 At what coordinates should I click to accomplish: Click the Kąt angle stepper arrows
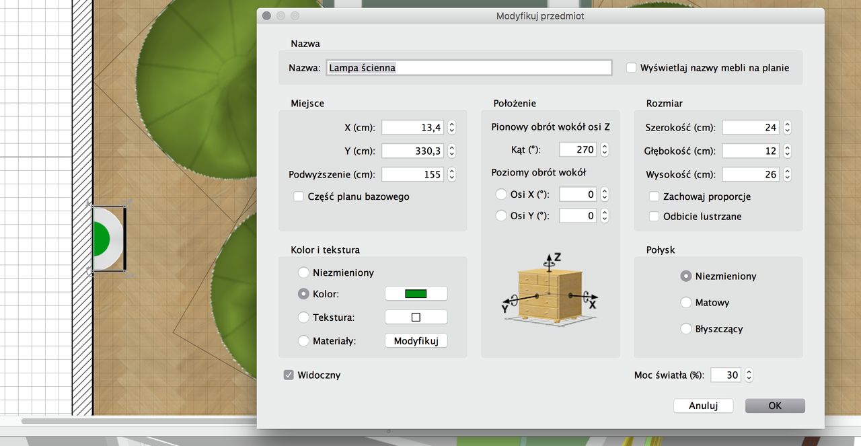click(605, 149)
